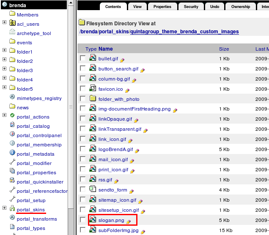Expand the acl_users tree node

(4, 24)
